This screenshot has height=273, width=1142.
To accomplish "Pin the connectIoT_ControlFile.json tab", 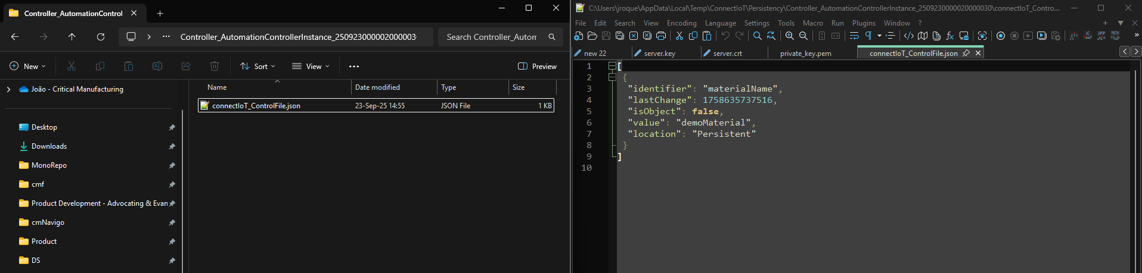I will click(x=966, y=53).
